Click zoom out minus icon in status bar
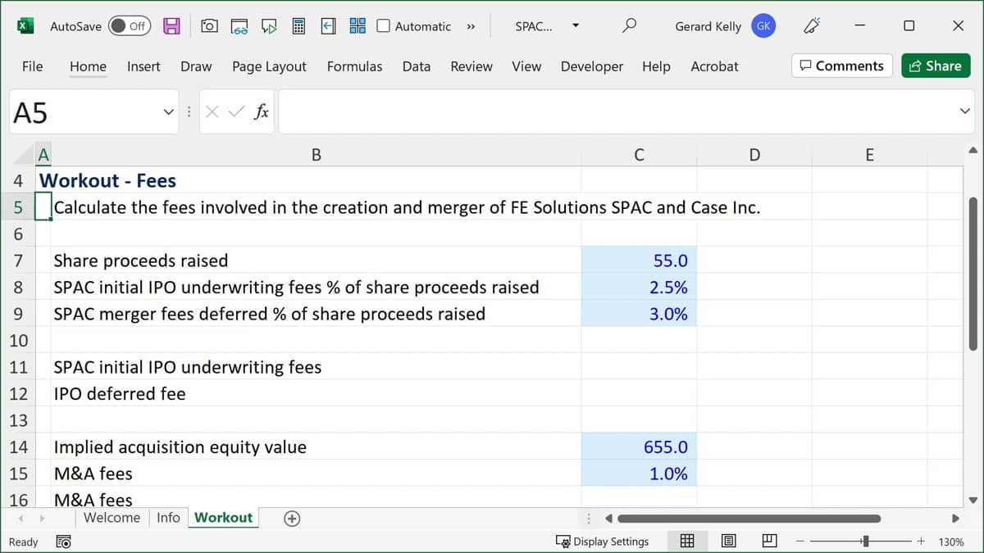The image size is (984, 553). (800, 542)
